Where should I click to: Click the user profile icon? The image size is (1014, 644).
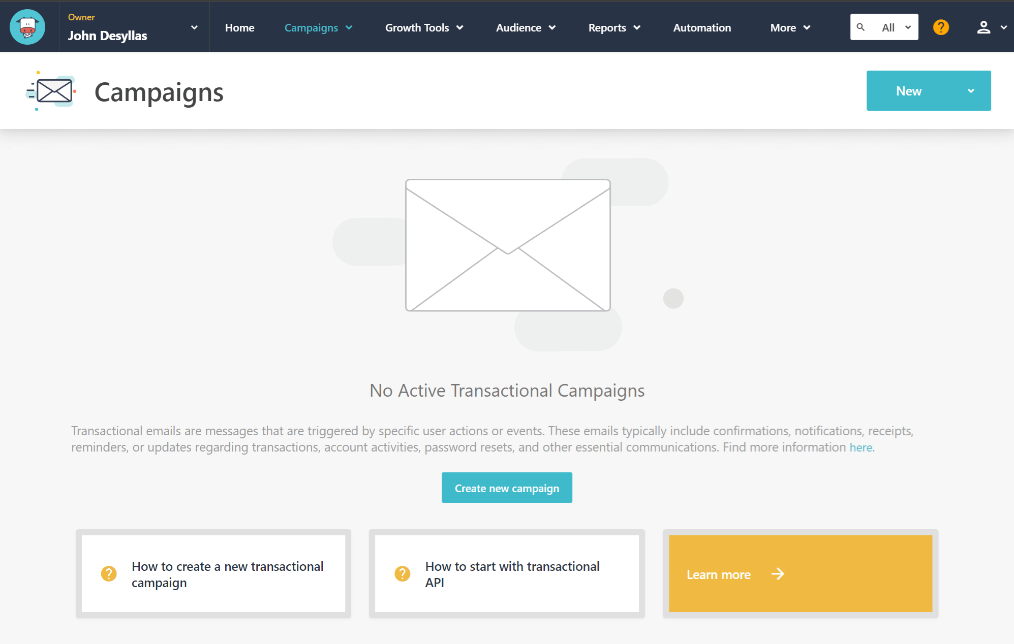(984, 27)
